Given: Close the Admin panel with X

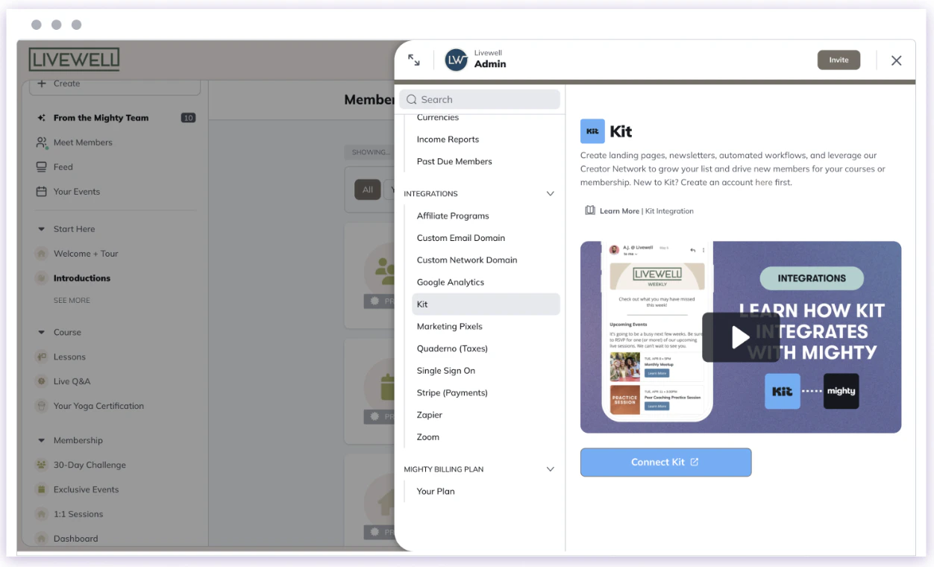Looking at the screenshot, I should point(897,60).
